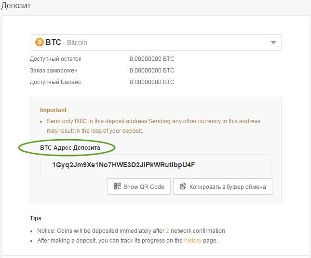
Task: Click the Tips section heading
Action: [x=36, y=218]
